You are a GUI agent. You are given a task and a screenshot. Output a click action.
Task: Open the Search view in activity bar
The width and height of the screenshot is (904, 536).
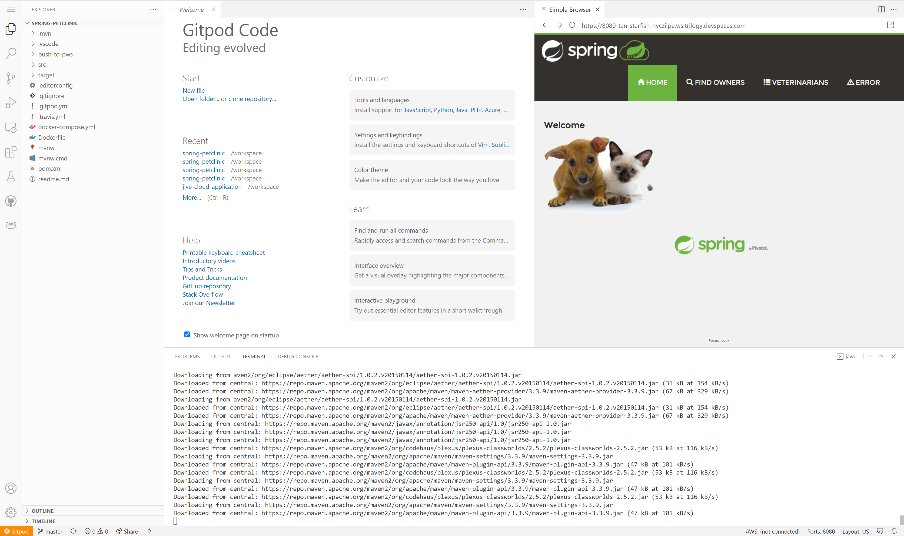click(11, 53)
